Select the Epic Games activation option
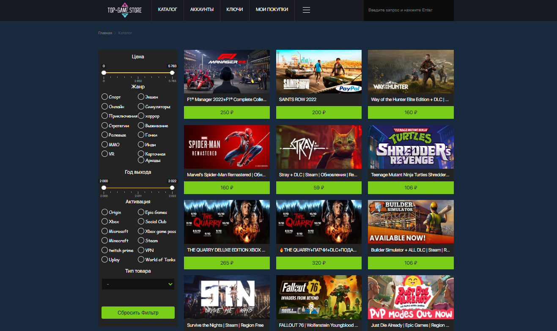Image resolution: width=557 pixels, height=331 pixels. (141, 212)
